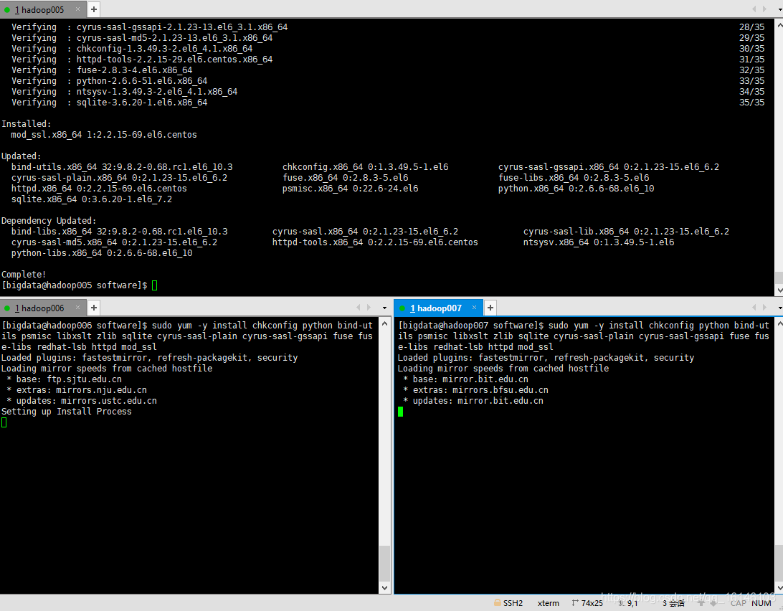This screenshot has height=611, width=783.
Task: Click scroll-down arrow in hadoop005 terminal
Action: point(779,290)
